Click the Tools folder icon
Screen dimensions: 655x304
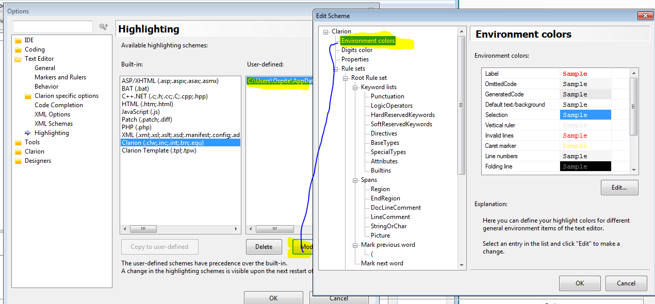tap(19, 142)
